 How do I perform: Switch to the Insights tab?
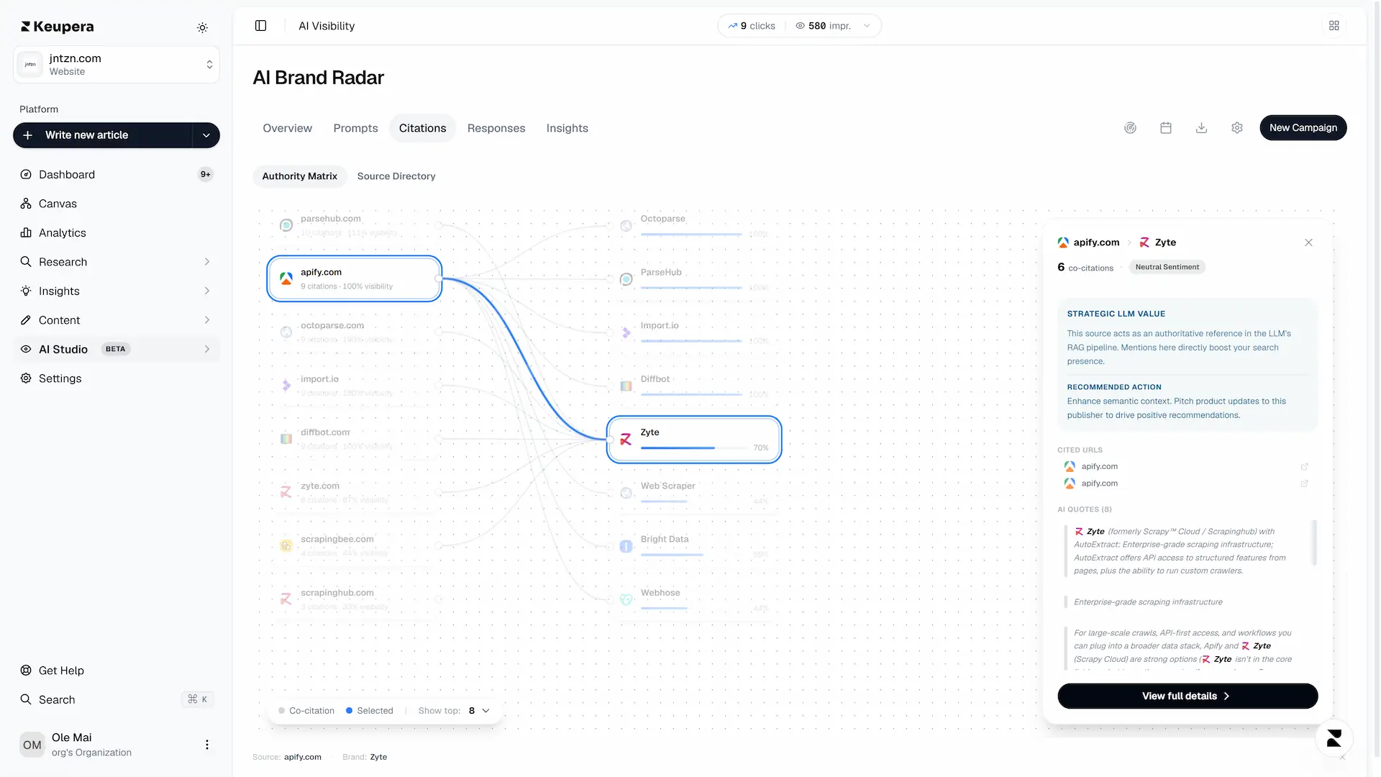click(x=567, y=128)
